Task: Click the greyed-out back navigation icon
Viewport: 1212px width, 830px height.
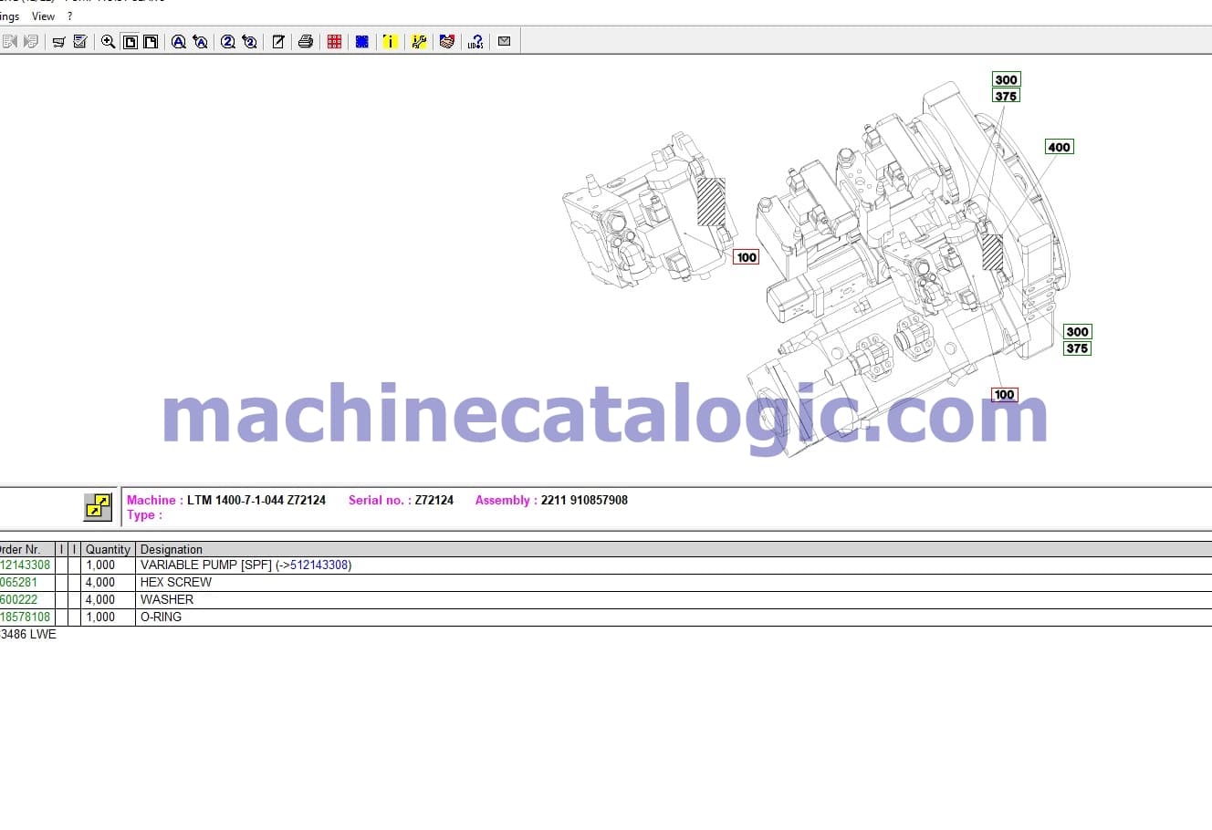Action: pos(10,41)
